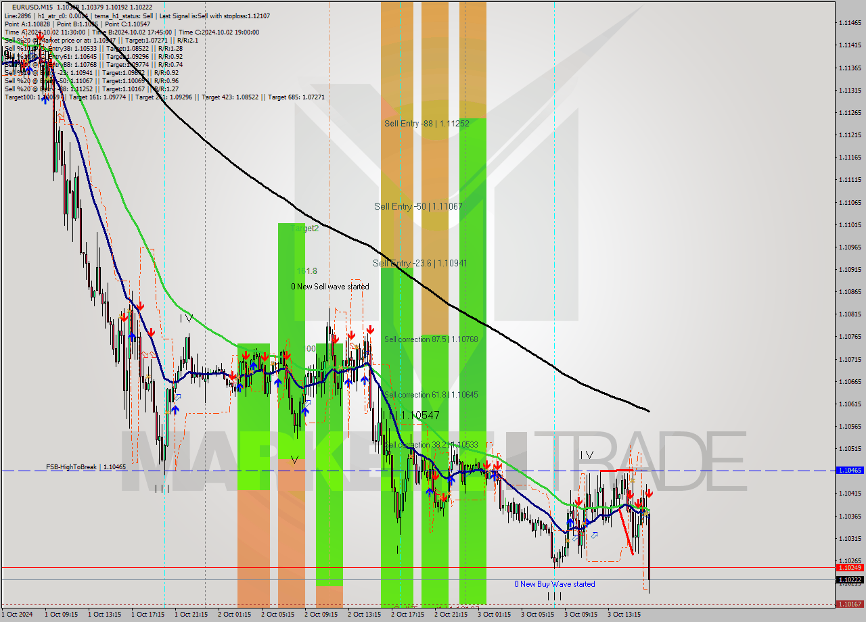Image resolution: width=866 pixels, height=622 pixels.
Task: Click the EURUSD,M15 chart title text
Action: tap(32, 7)
